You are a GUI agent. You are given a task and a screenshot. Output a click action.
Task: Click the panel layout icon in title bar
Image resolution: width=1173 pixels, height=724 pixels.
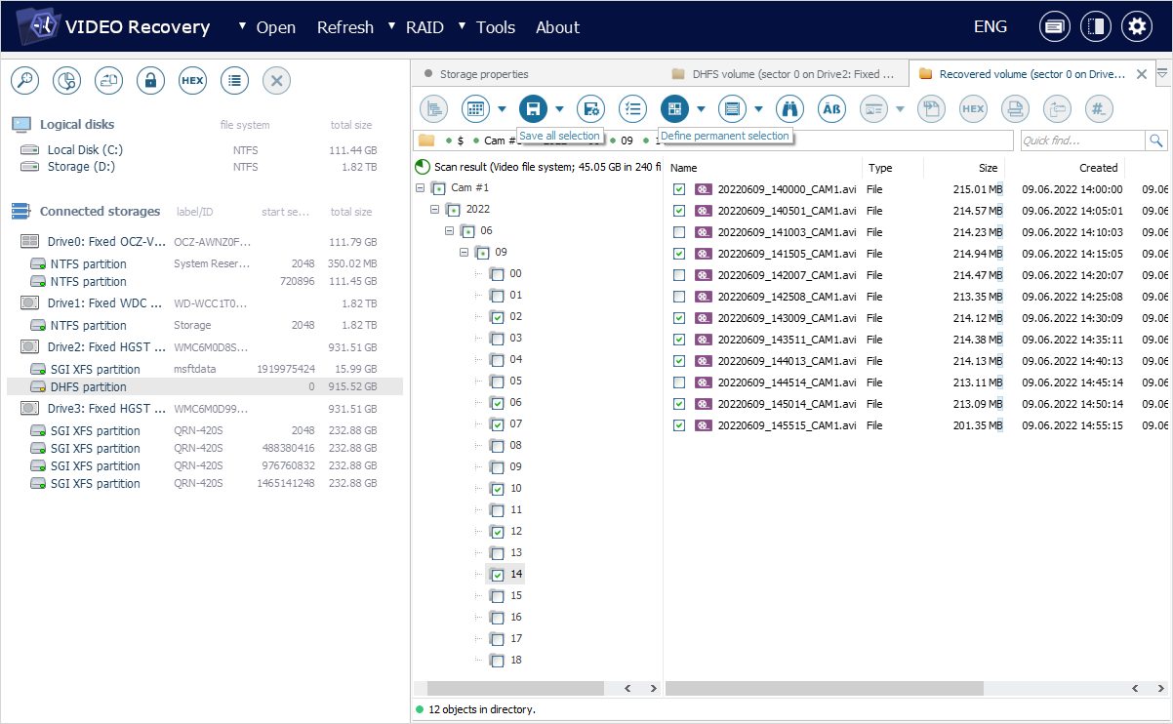click(x=1095, y=26)
